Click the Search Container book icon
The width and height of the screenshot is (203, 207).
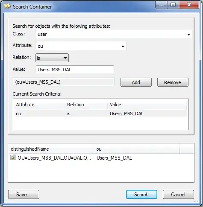(7, 6)
